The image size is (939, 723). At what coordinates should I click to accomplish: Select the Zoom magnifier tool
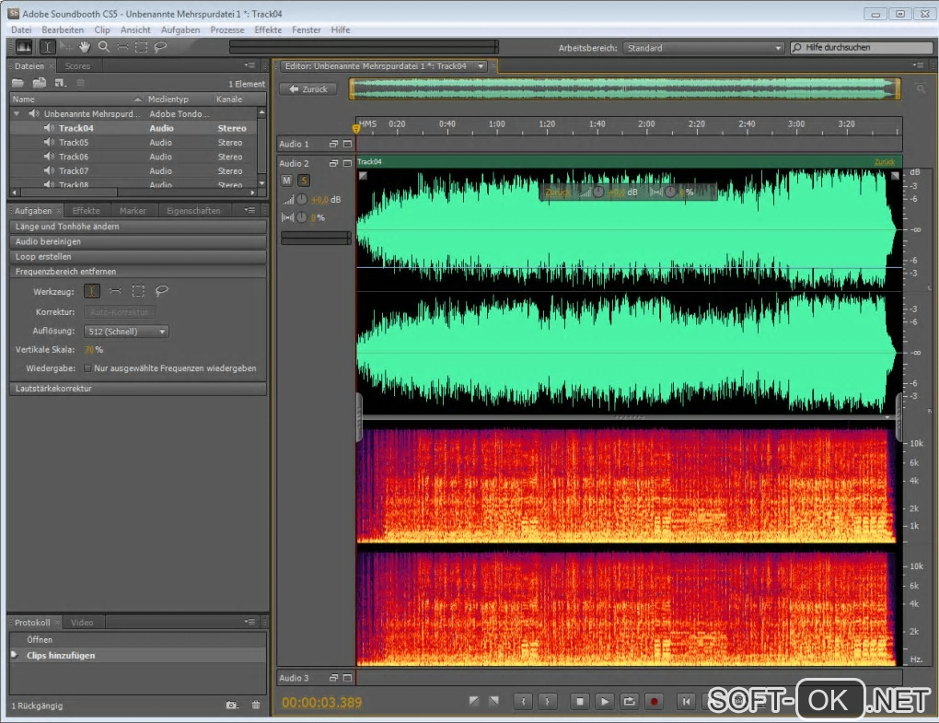(x=103, y=47)
